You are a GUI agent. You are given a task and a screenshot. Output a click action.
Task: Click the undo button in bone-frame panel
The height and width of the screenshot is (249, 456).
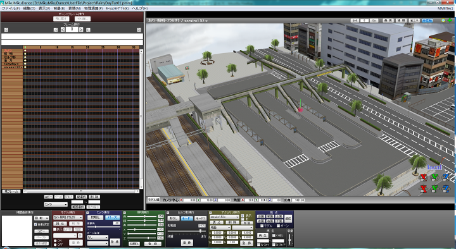[x=61, y=19]
